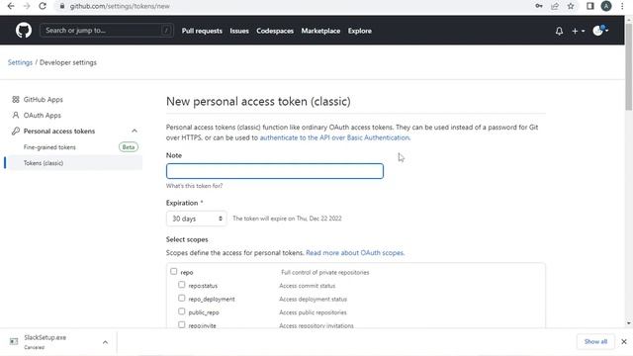Focus the Note input field
Viewport: 633px width, 356px height.
click(275, 171)
